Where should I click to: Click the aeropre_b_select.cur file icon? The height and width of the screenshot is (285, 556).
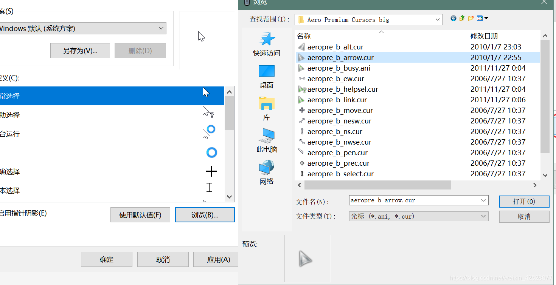[301, 174]
